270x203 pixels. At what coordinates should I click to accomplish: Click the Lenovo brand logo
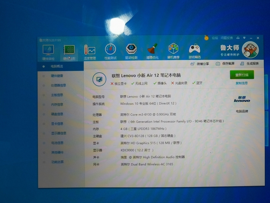click(x=242, y=99)
